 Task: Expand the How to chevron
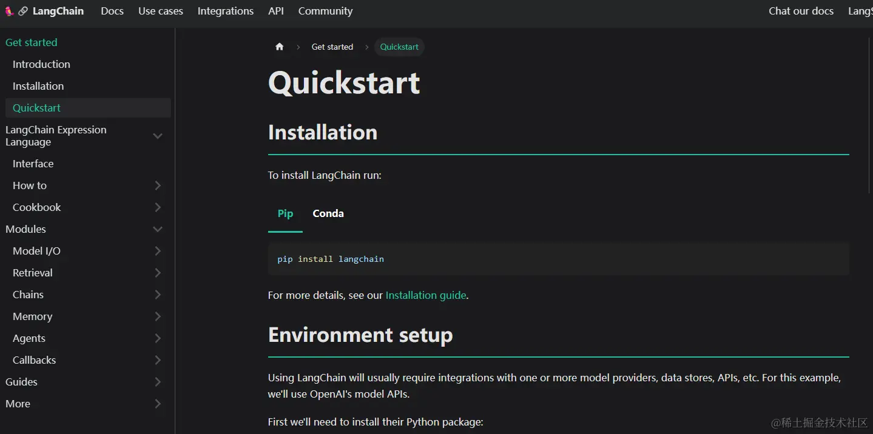tap(158, 185)
